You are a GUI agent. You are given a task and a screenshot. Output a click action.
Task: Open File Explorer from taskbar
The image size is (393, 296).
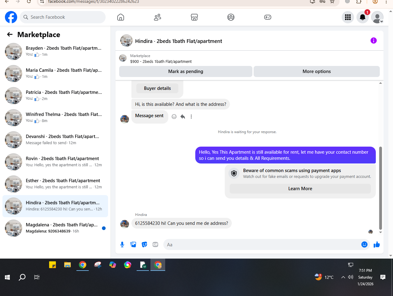[68, 265]
